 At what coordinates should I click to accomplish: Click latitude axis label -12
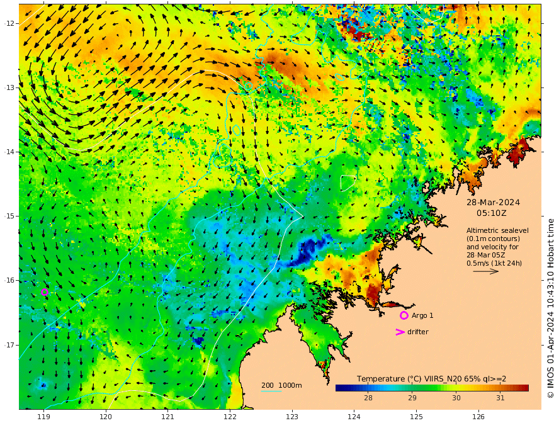9,23
